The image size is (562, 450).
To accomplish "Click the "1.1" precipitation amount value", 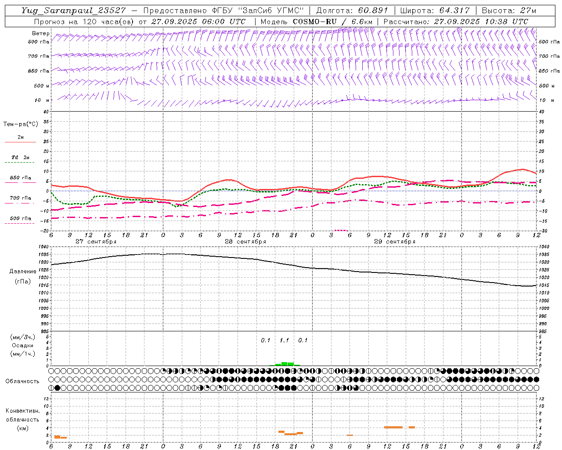I will 285,340.
